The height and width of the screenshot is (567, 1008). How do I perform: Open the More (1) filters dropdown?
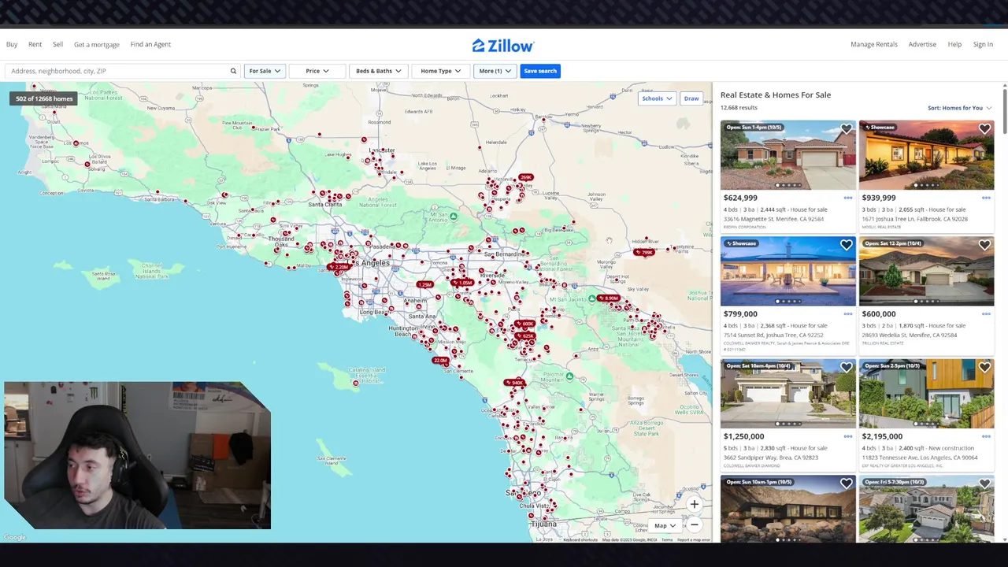point(495,71)
